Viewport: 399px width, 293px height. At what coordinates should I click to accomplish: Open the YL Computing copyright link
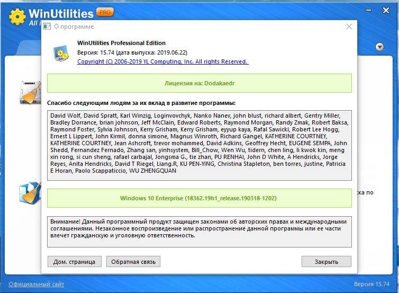[x=163, y=61]
